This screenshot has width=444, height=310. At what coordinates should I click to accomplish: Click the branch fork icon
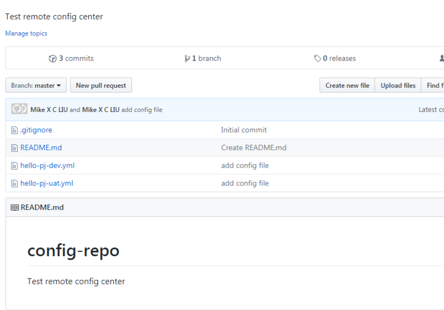188,58
